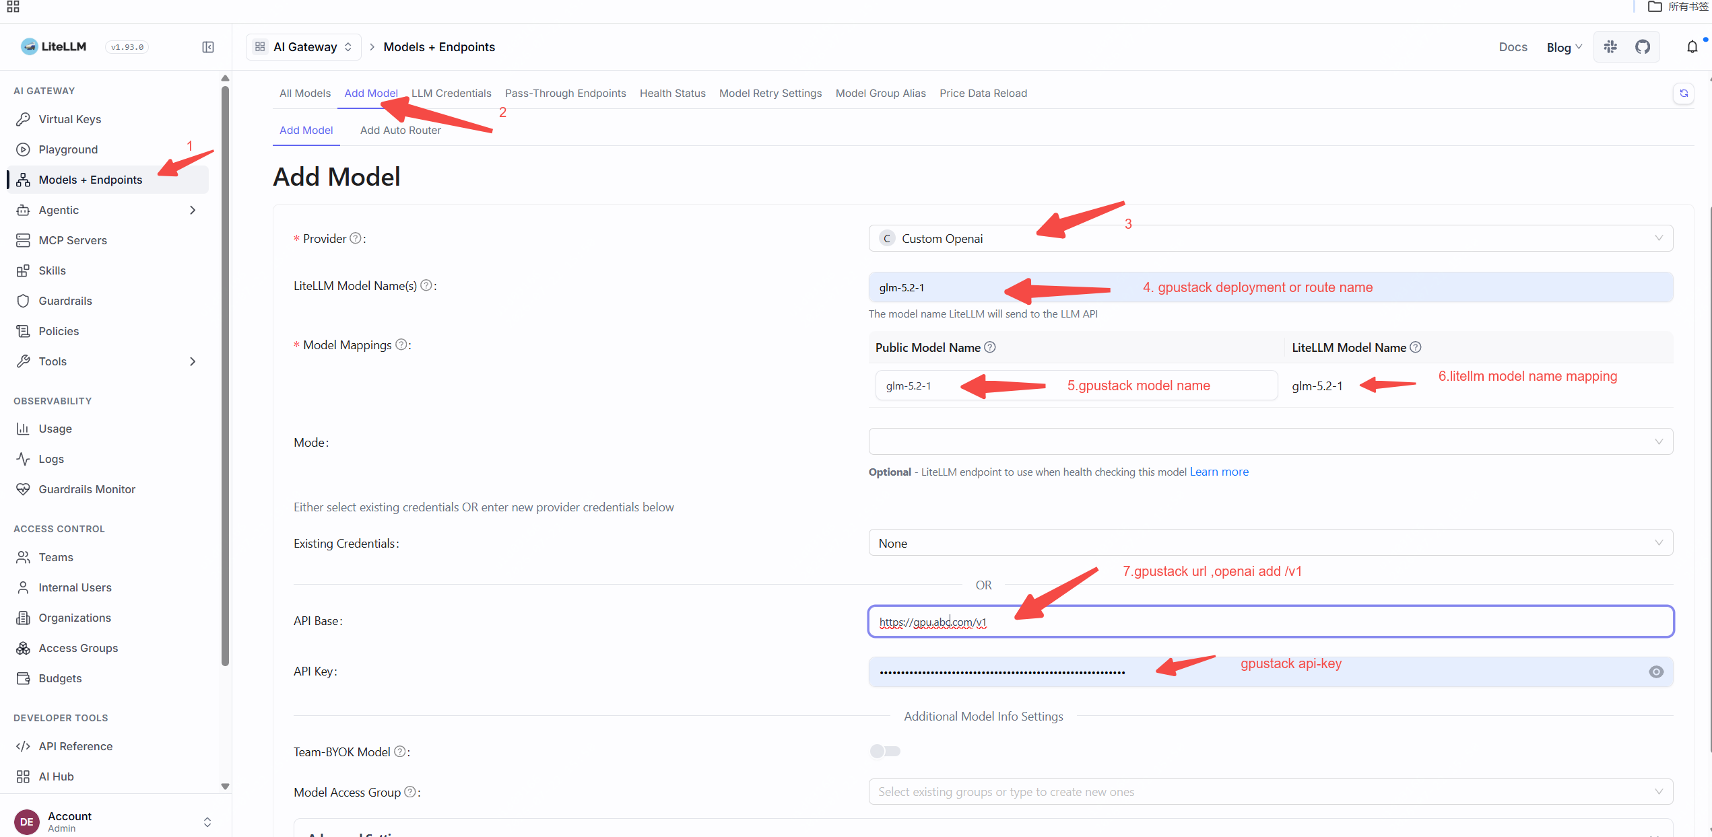Open Virtual Keys in sidebar

click(x=108, y=119)
